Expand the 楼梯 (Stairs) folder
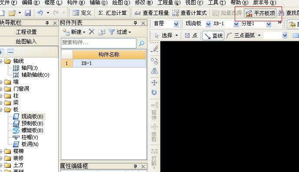This screenshot has width=299, height=172. point(1,151)
